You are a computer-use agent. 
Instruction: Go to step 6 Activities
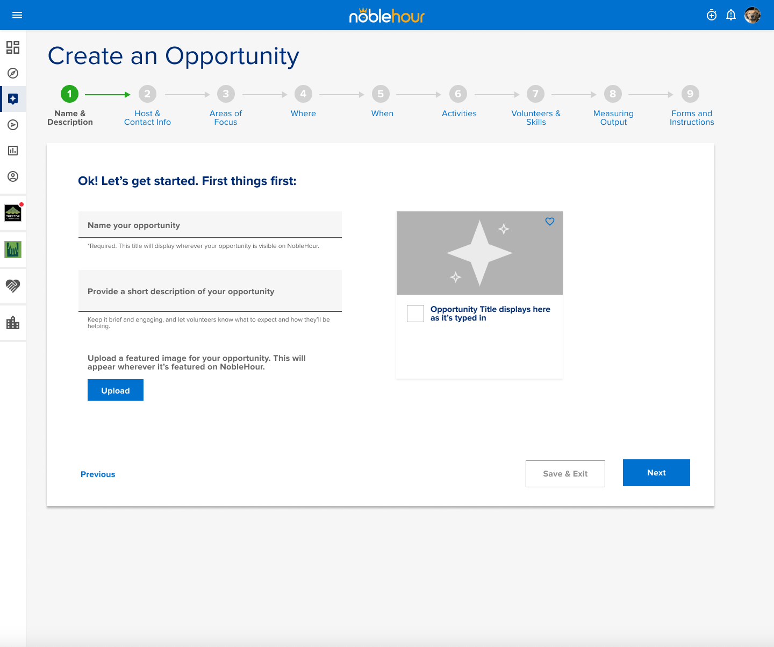(459, 102)
